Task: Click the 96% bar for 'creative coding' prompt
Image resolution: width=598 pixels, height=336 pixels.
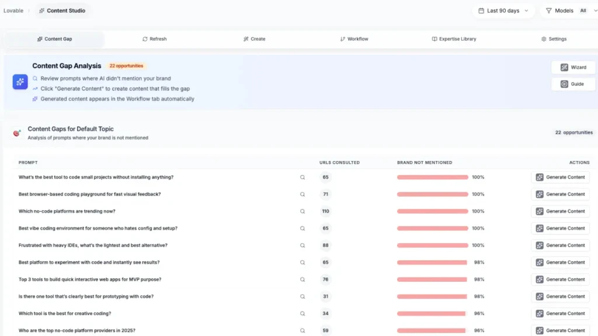Action: point(432,313)
